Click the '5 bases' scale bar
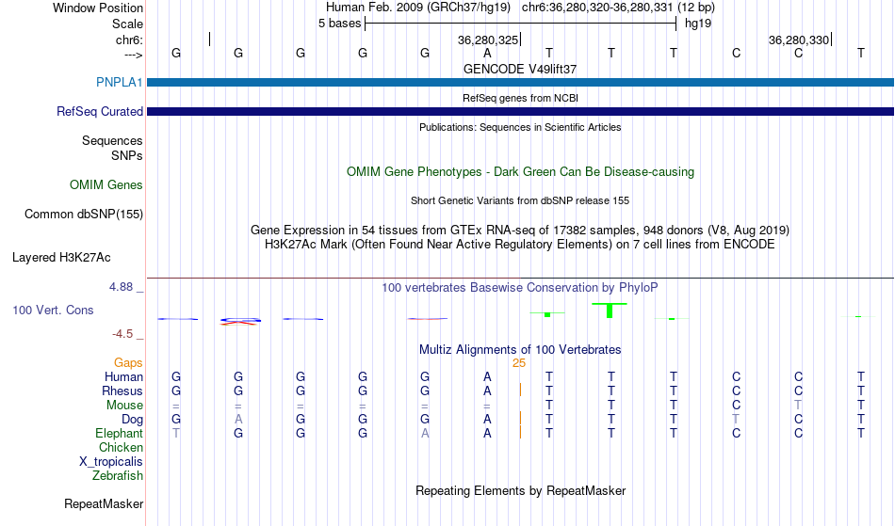 (x=520, y=24)
